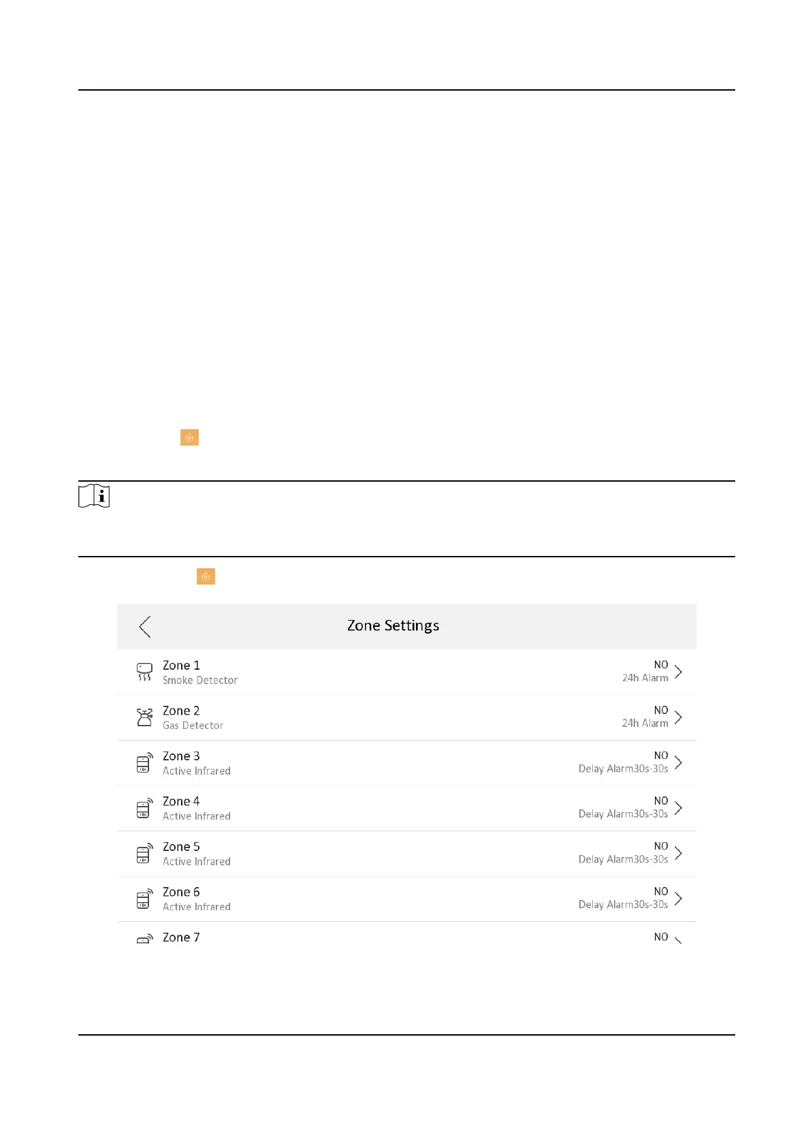The height and width of the screenshot is (1148, 804).
Task: Expand Zone 2 settings chevron
Action: [678, 717]
